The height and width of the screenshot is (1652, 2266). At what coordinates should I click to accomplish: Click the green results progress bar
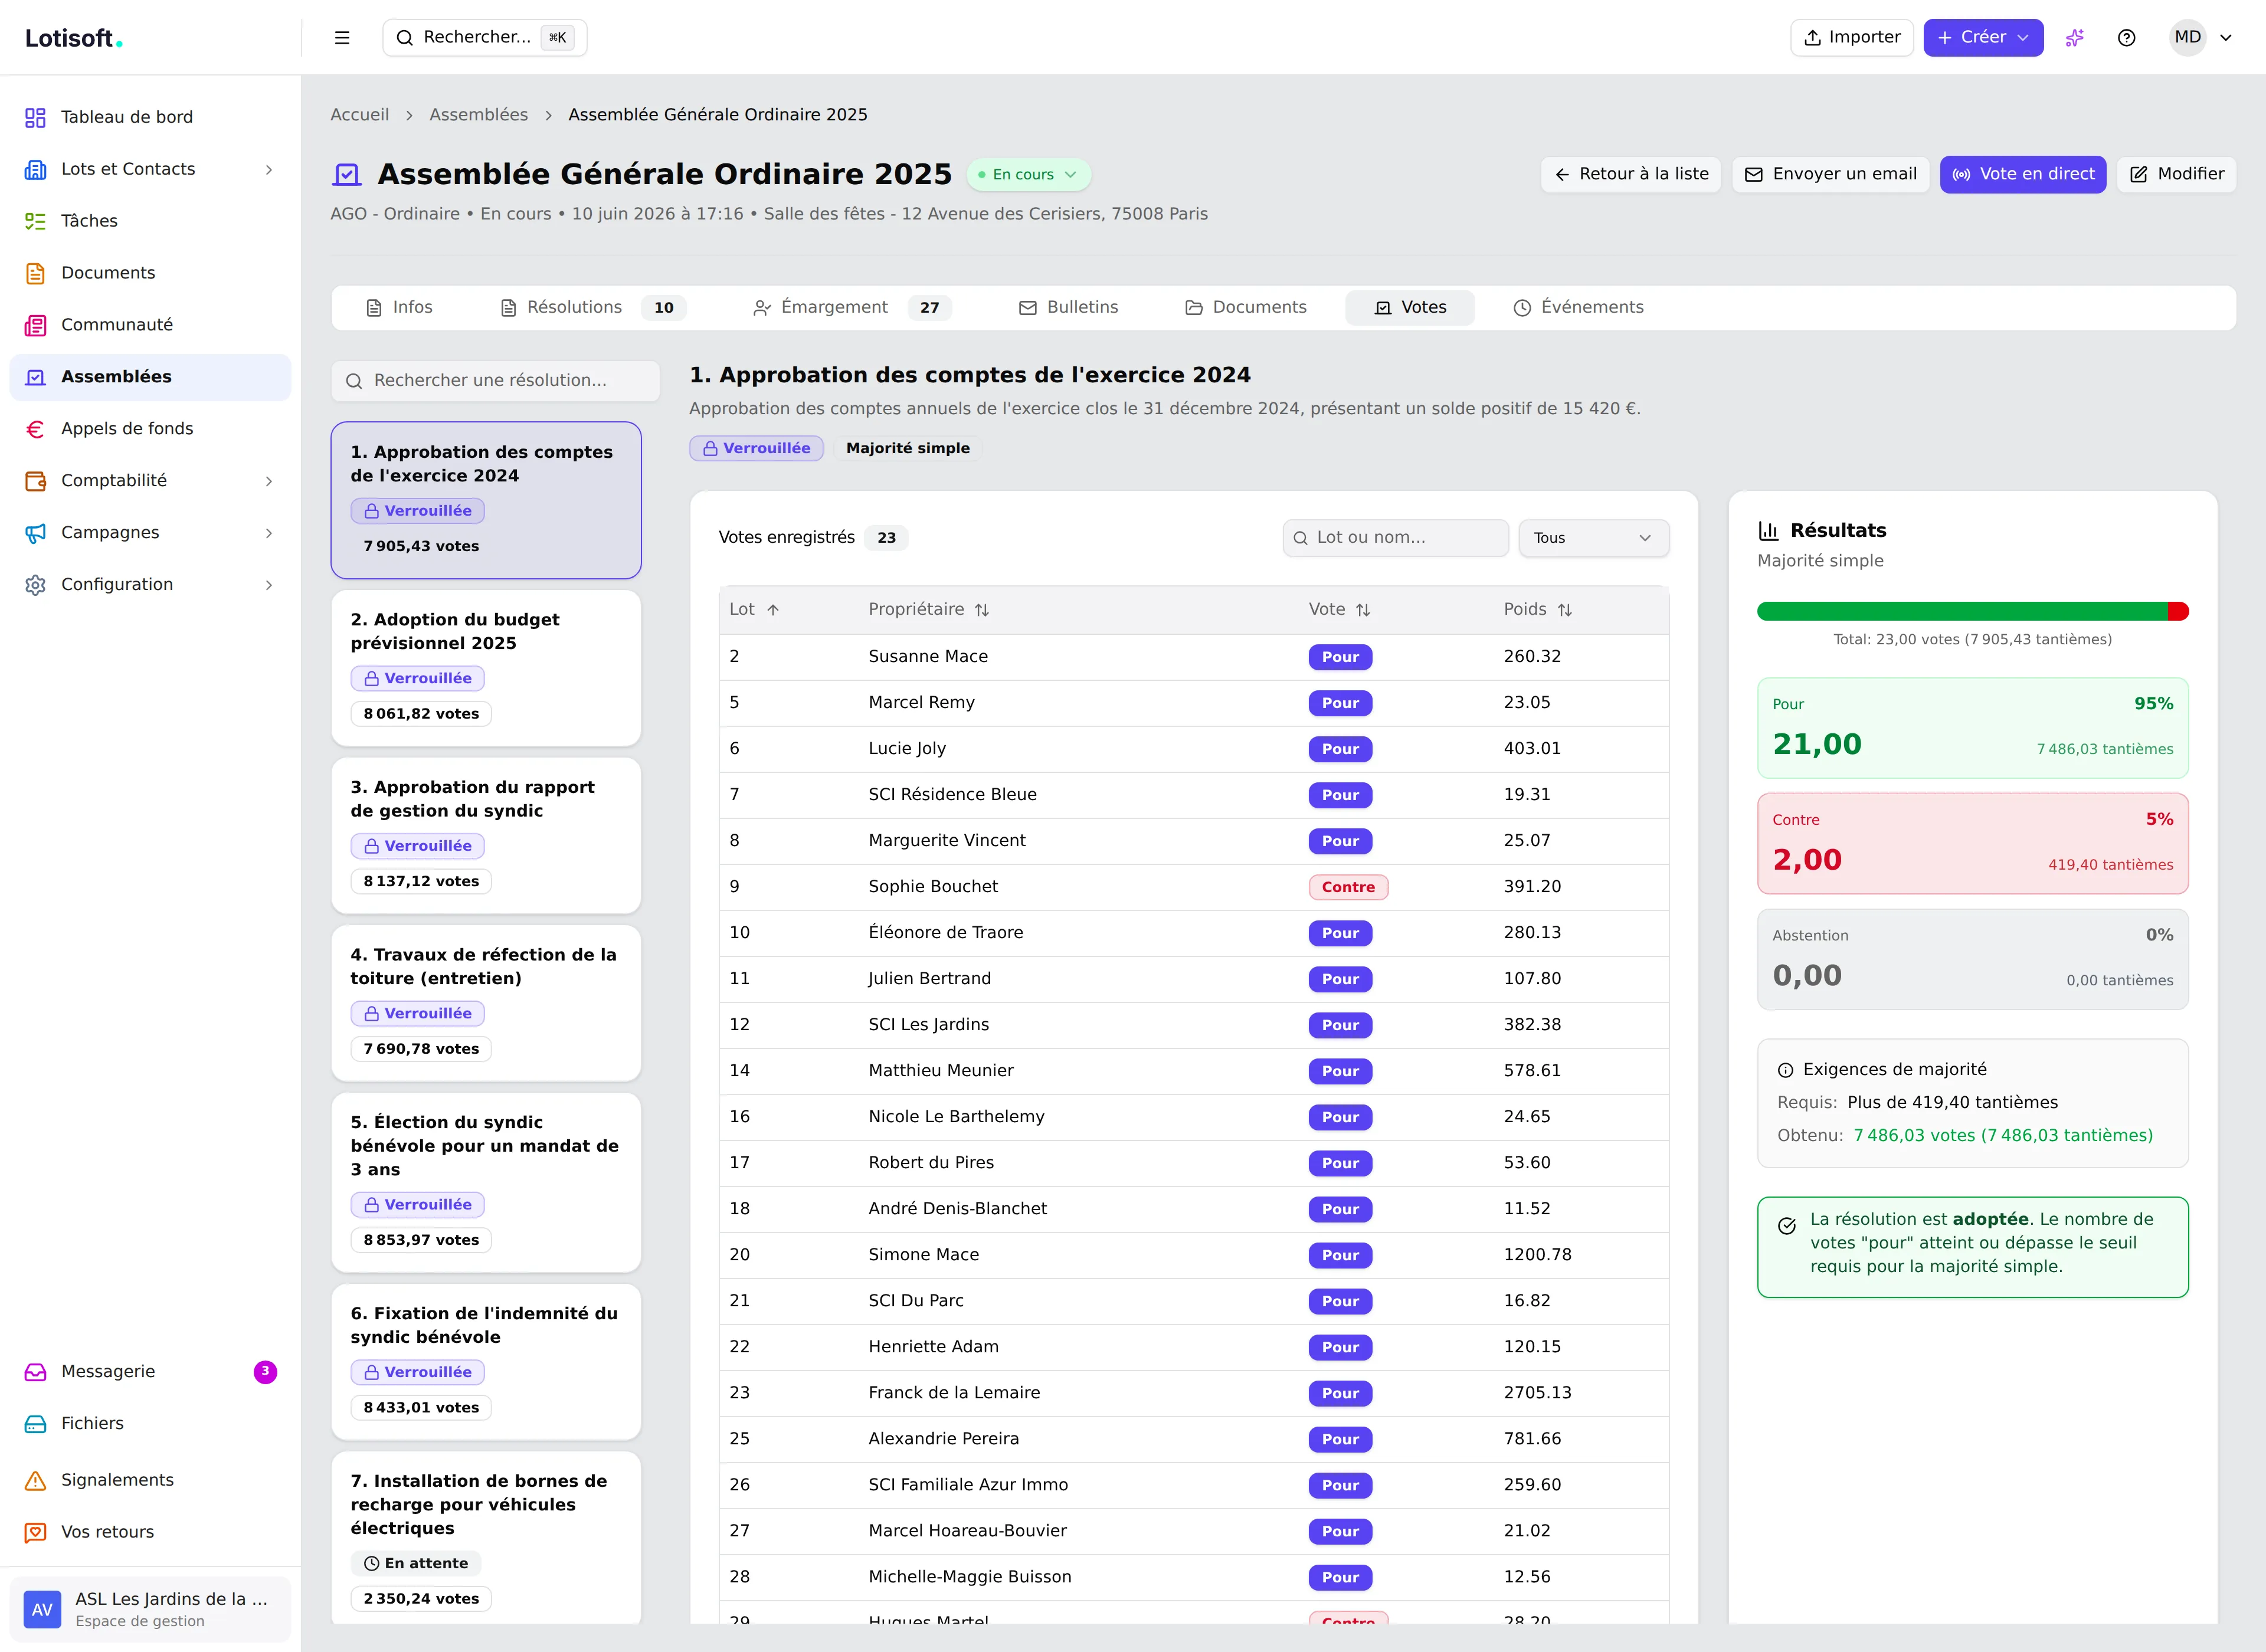pos(1961,611)
